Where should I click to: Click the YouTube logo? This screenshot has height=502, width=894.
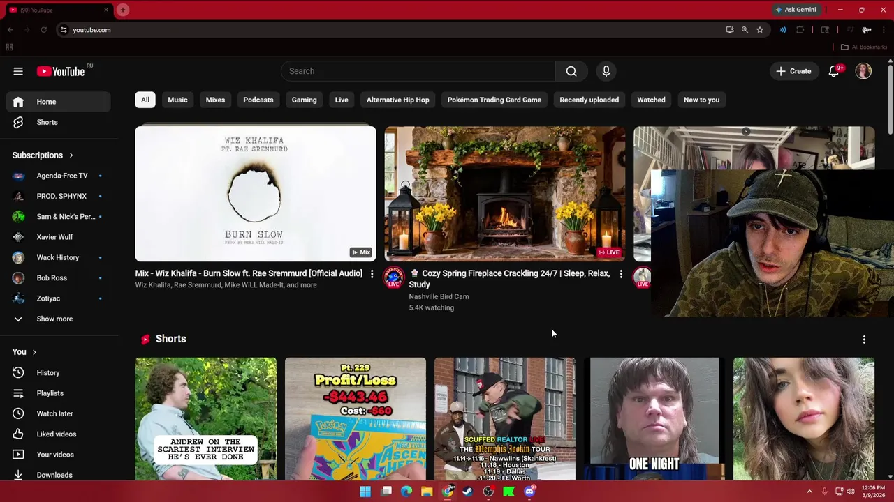tap(61, 71)
